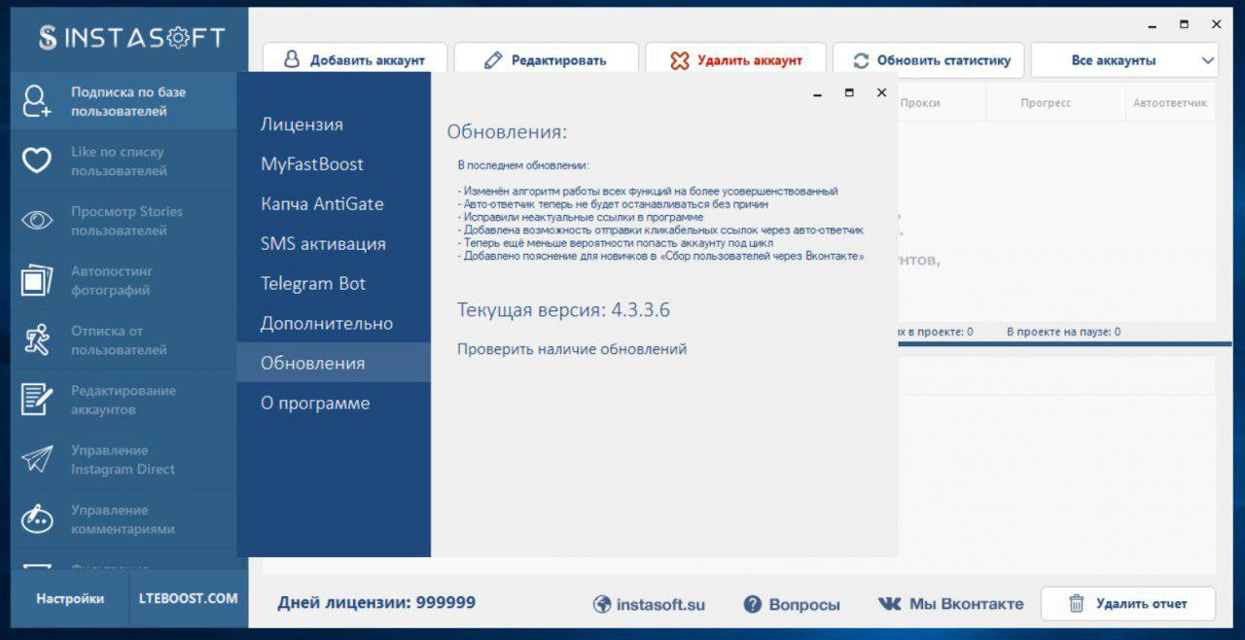The width and height of the screenshot is (1245, 640).
Task: Open the instasoft.su website link
Action: 649,604
